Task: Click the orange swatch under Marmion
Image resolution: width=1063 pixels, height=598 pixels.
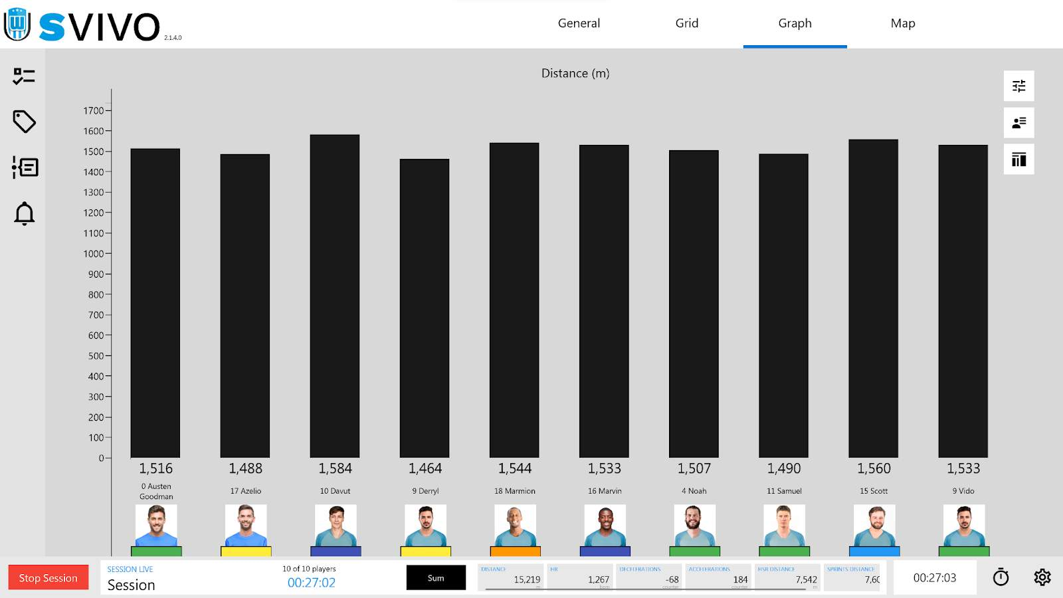Action: pos(515,551)
